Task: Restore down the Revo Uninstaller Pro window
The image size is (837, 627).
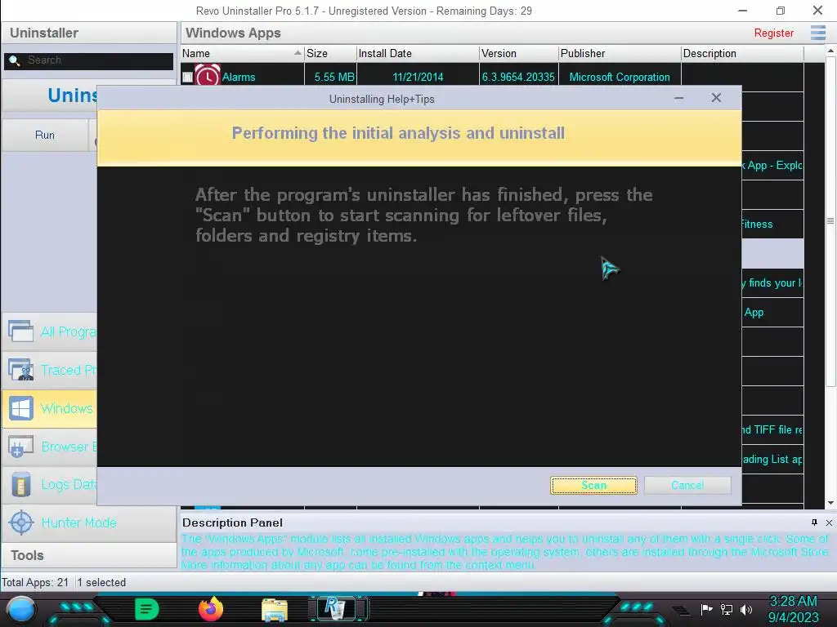Action: pos(780,11)
